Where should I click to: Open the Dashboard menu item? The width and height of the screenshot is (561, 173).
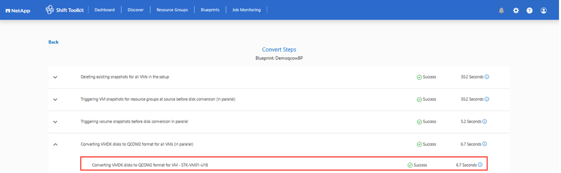105,10
